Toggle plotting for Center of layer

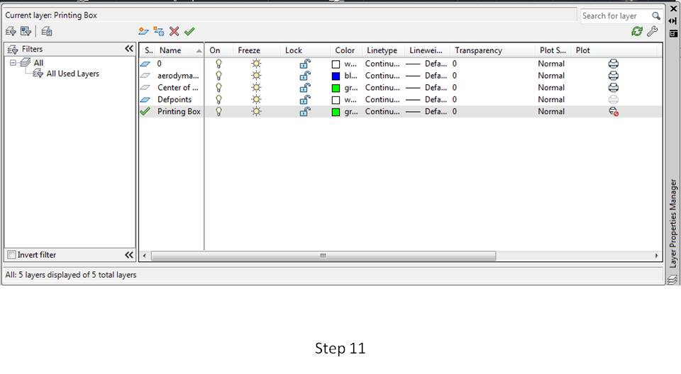click(613, 88)
